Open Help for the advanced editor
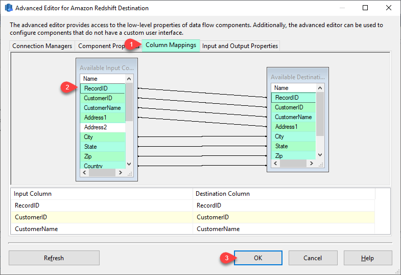This screenshot has height=275, width=401. [x=367, y=258]
